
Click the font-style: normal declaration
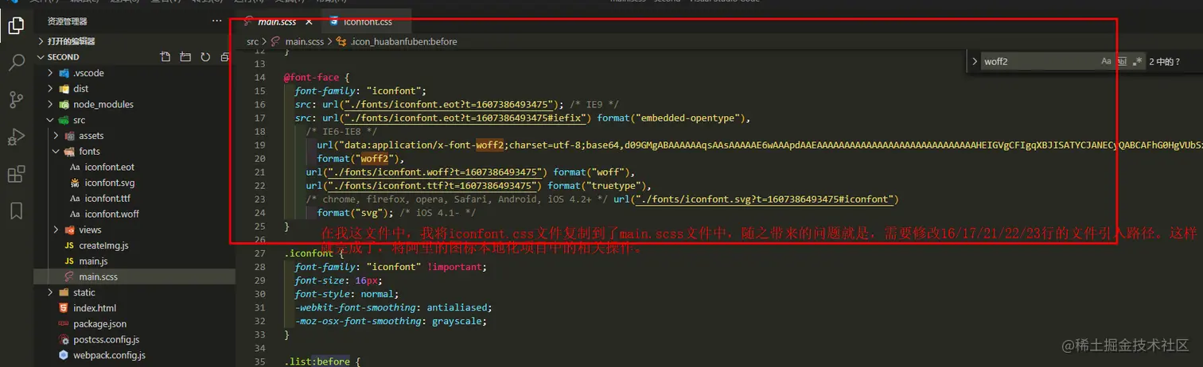346,294
